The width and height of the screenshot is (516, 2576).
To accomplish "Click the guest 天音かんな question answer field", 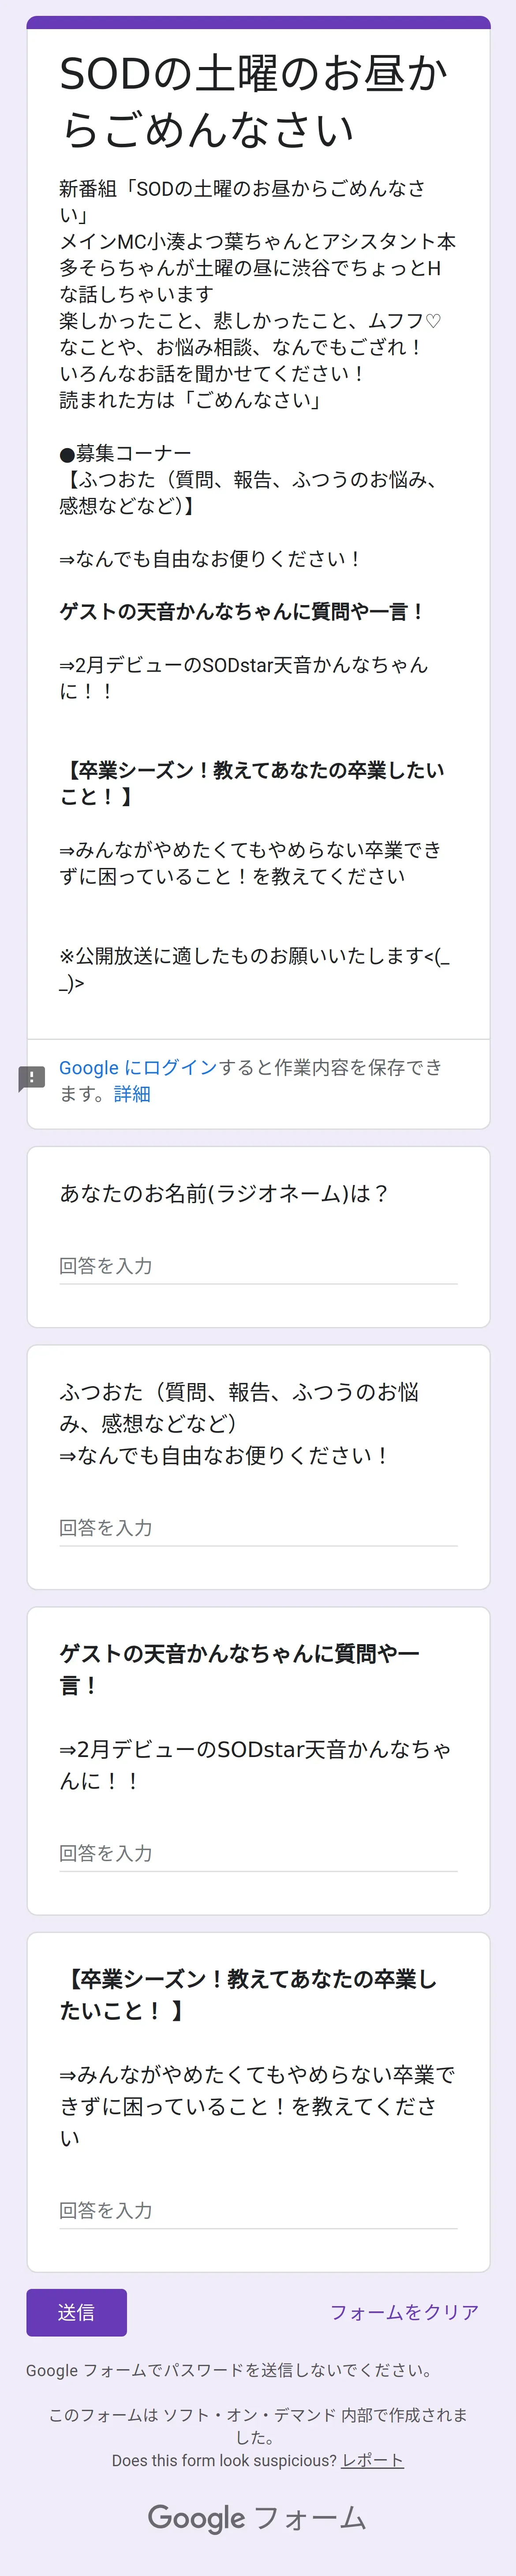I will click(x=258, y=1853).
